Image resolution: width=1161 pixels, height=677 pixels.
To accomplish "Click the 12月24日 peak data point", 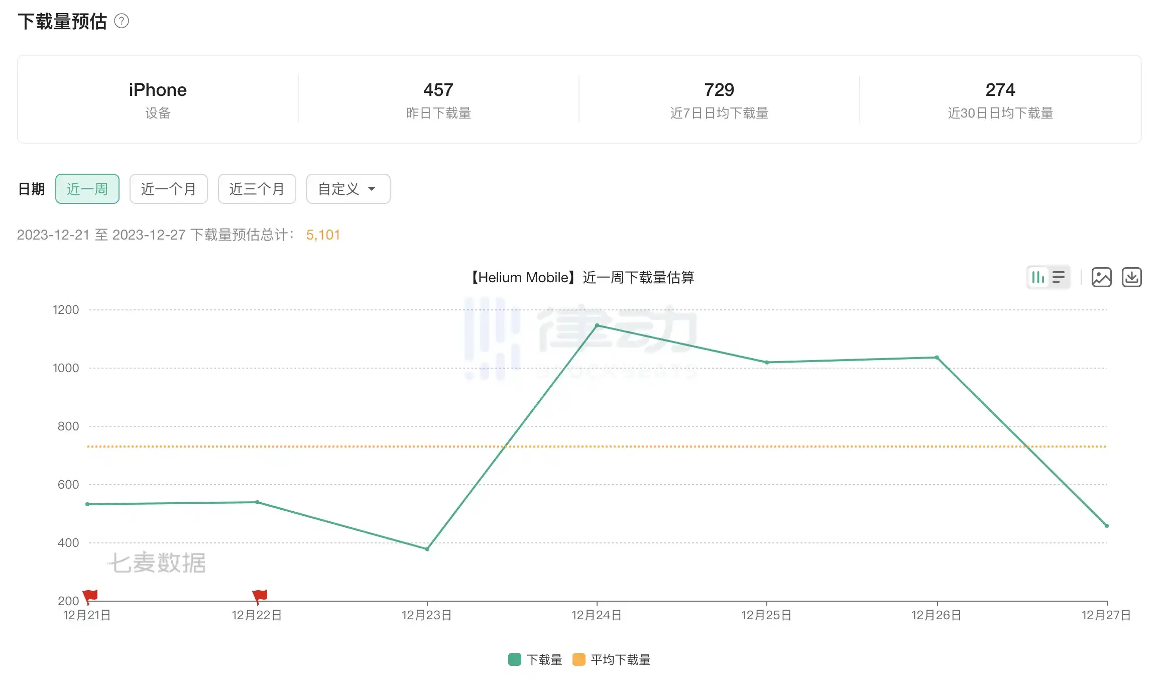I will pyautogui.click(x=597, y=325).
